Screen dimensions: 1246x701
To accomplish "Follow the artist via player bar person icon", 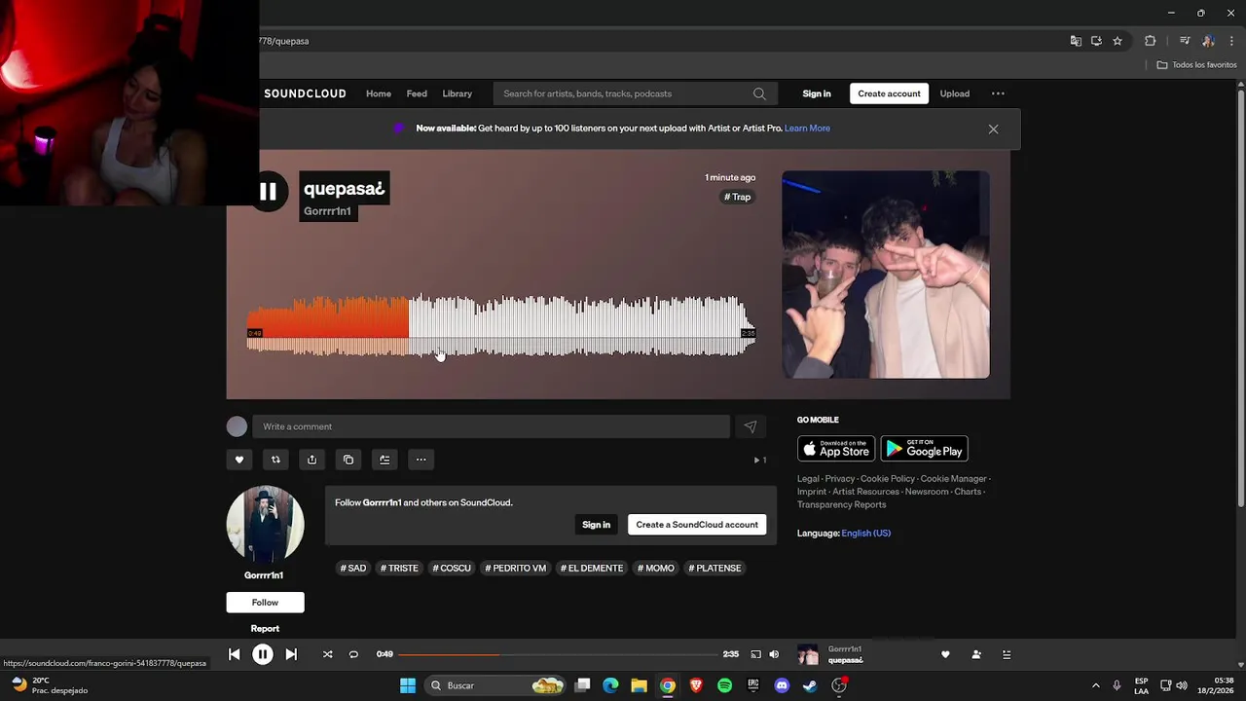I will (x=976, y=655).
